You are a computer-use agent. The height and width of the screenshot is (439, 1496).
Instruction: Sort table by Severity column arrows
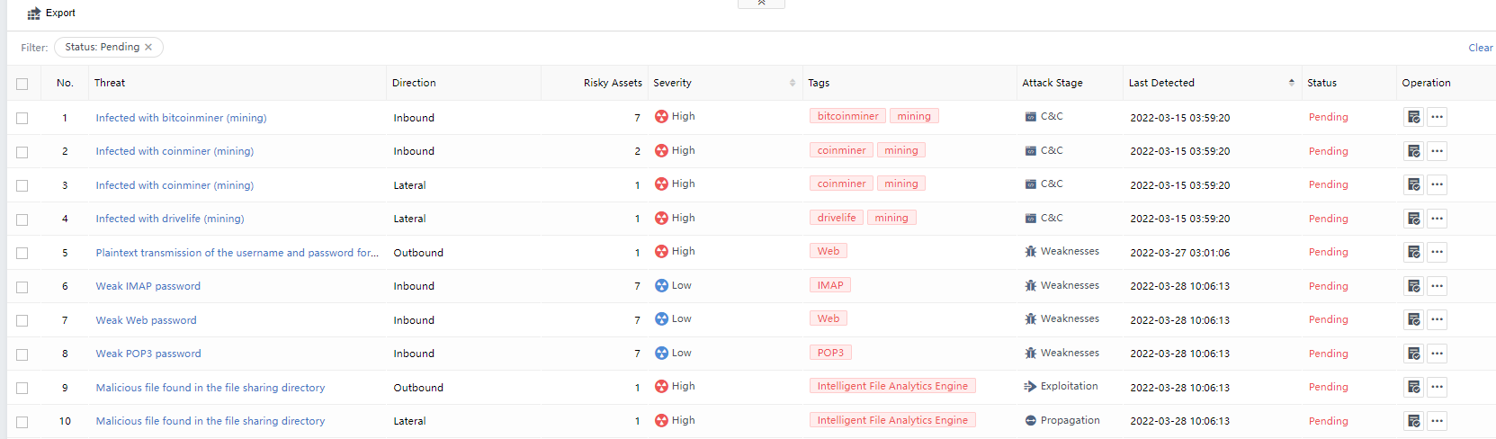pyautogui.click(x=793, y=83)
